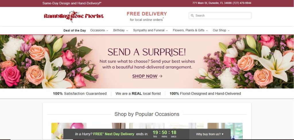This screenshot has width=294, height=140.
Task: Click the FREE Next Day Delivery text
Action: point(114,134)
